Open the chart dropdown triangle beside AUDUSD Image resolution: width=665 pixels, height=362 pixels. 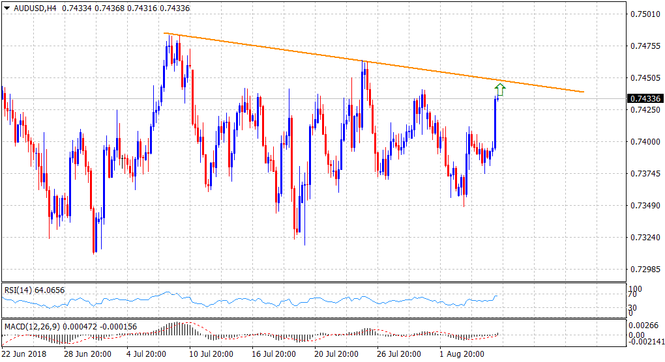click(7, 7)
